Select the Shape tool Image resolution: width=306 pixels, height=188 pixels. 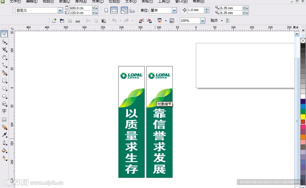click(x=4, y=42)
